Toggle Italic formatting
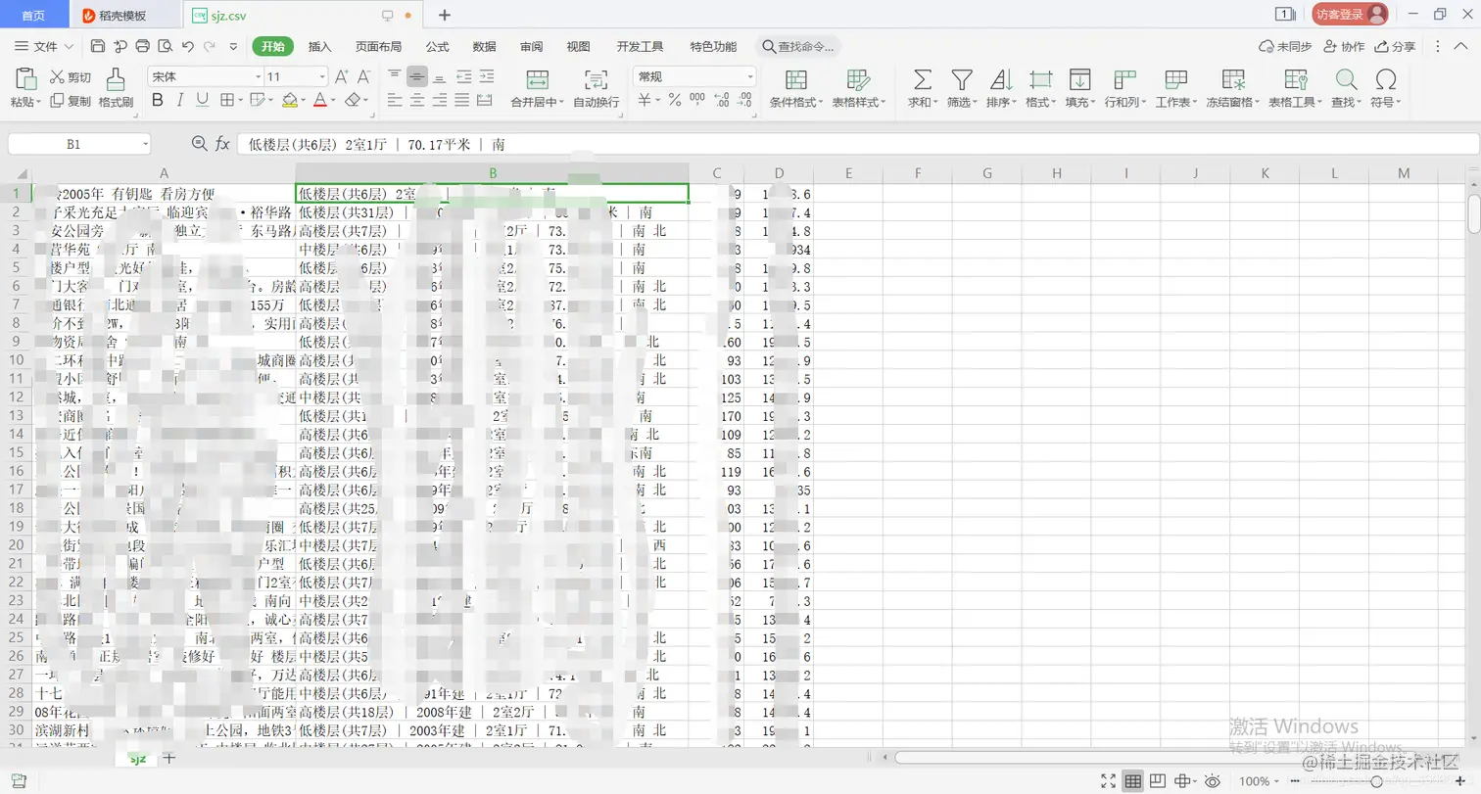 tap(180, 100)
